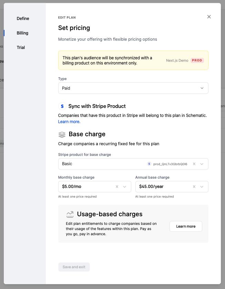225x289 pixels.
Task: Expand the Annual base charge chevron
Action: tap(202, 187)
